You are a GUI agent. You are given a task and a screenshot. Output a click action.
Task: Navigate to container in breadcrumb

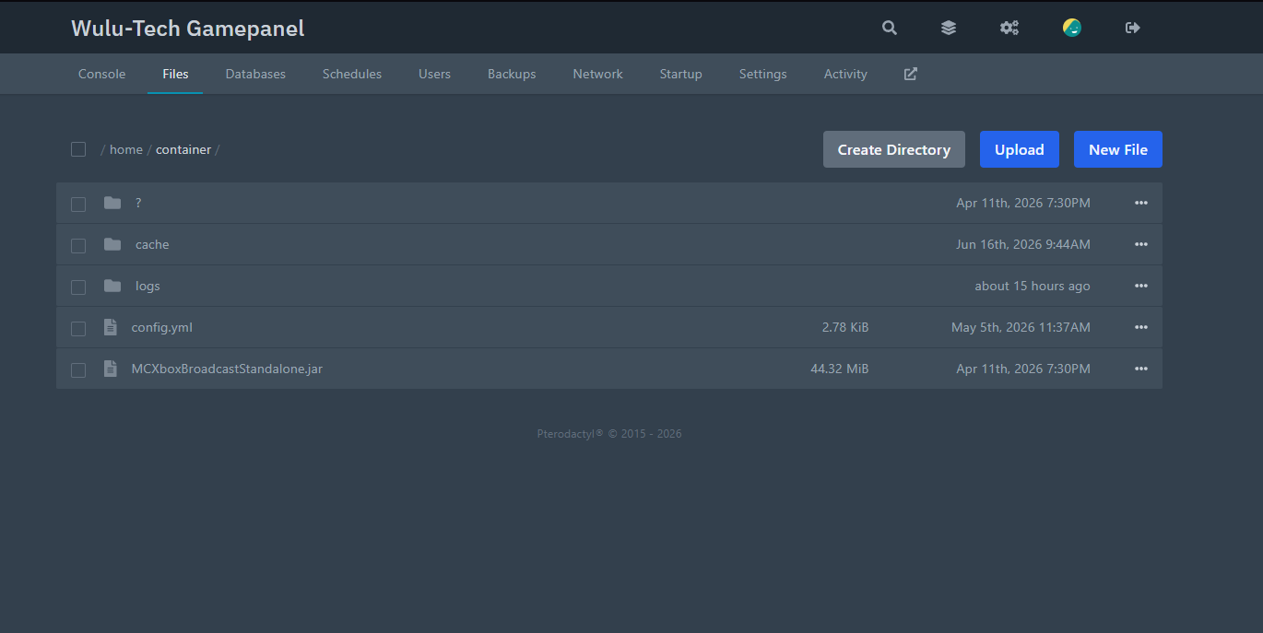click(183, 149)
